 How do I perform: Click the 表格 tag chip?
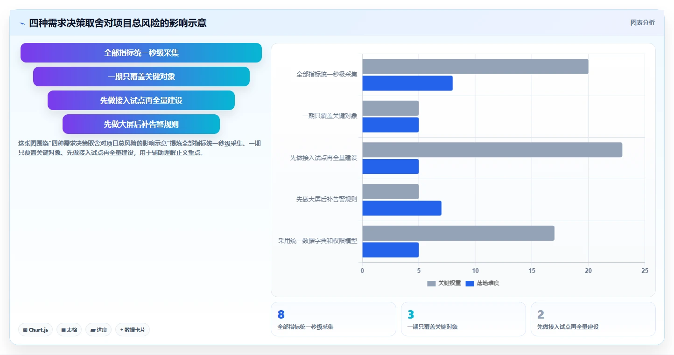coord(69,330)
